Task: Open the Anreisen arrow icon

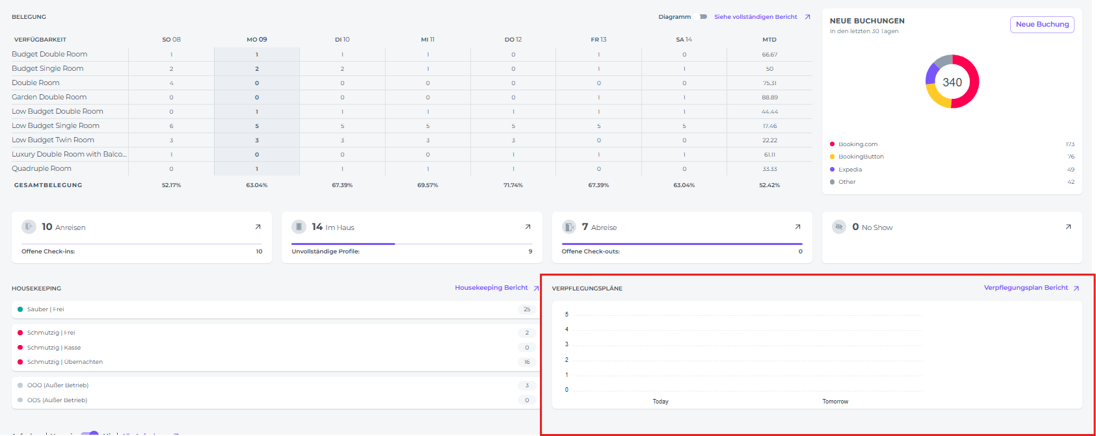Action: point(258,227)
